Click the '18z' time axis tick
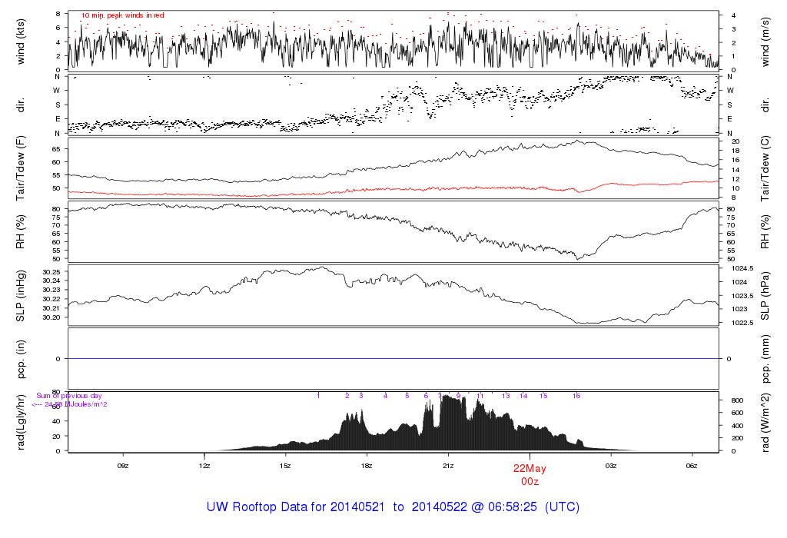 [x=367, y=466]
